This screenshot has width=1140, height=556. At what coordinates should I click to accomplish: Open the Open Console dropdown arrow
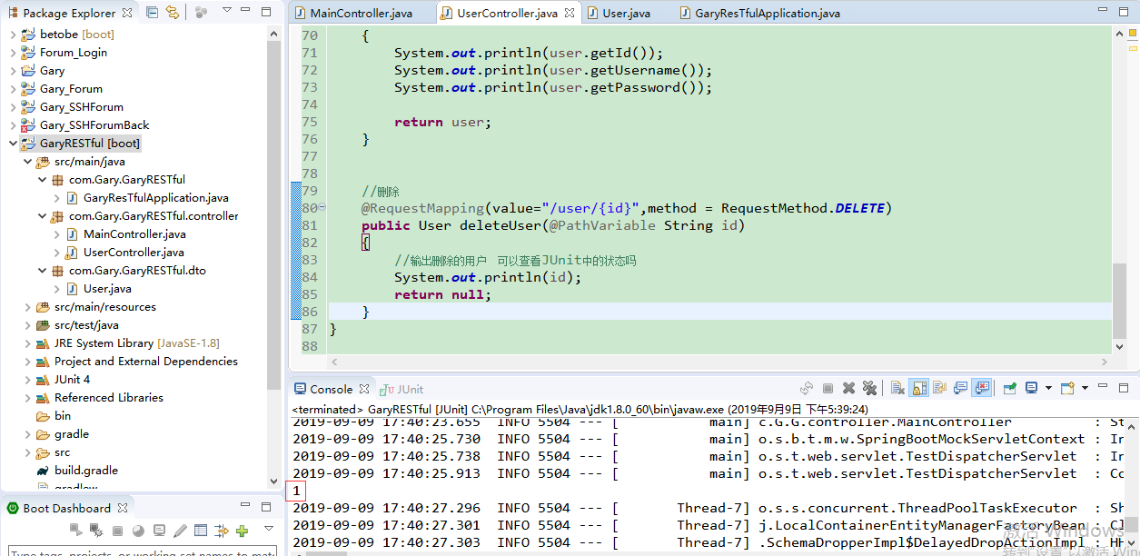tap(1085, 389)
